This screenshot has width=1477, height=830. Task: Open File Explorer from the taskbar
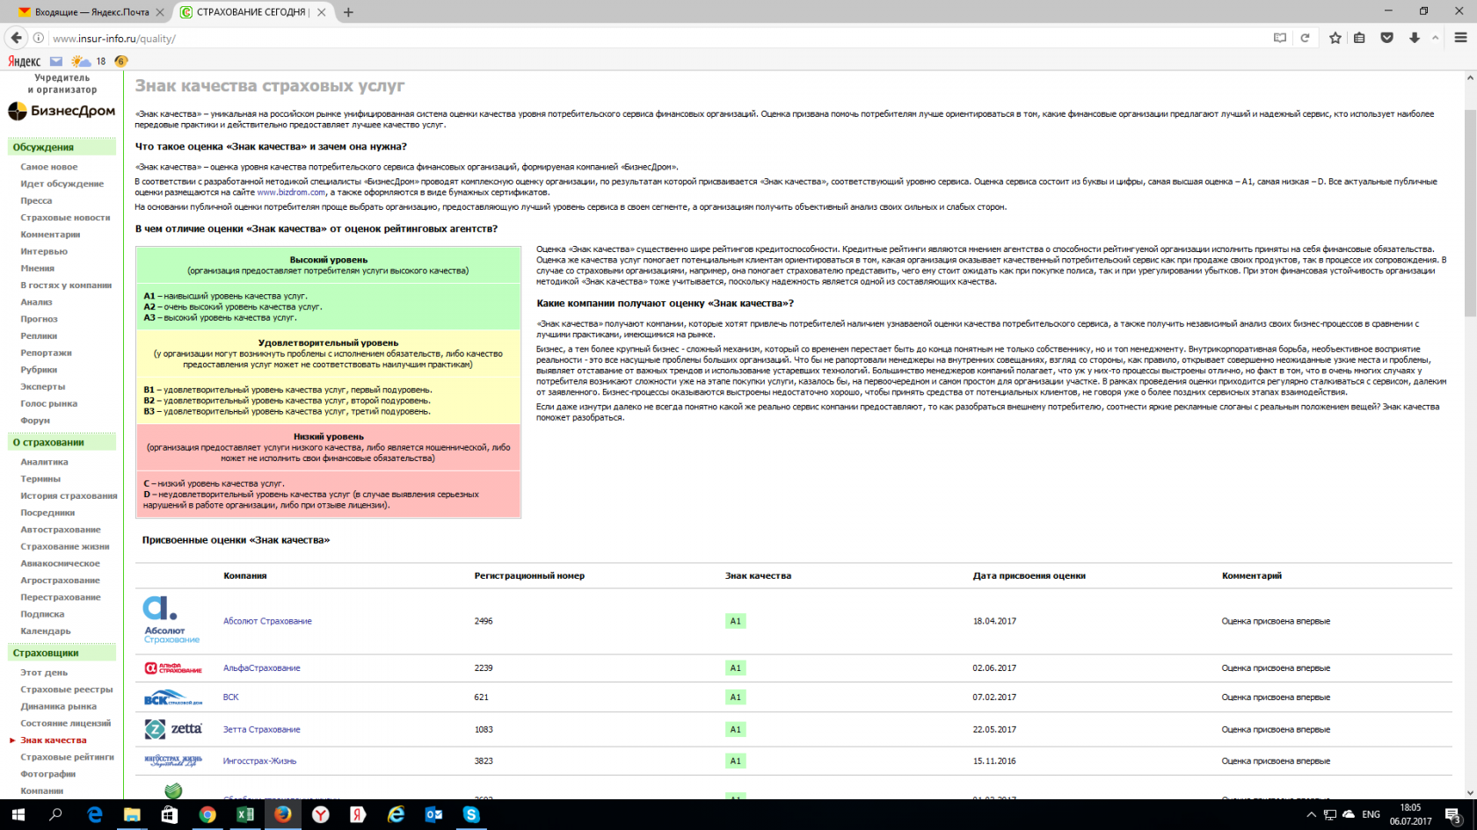click(132, 815)
